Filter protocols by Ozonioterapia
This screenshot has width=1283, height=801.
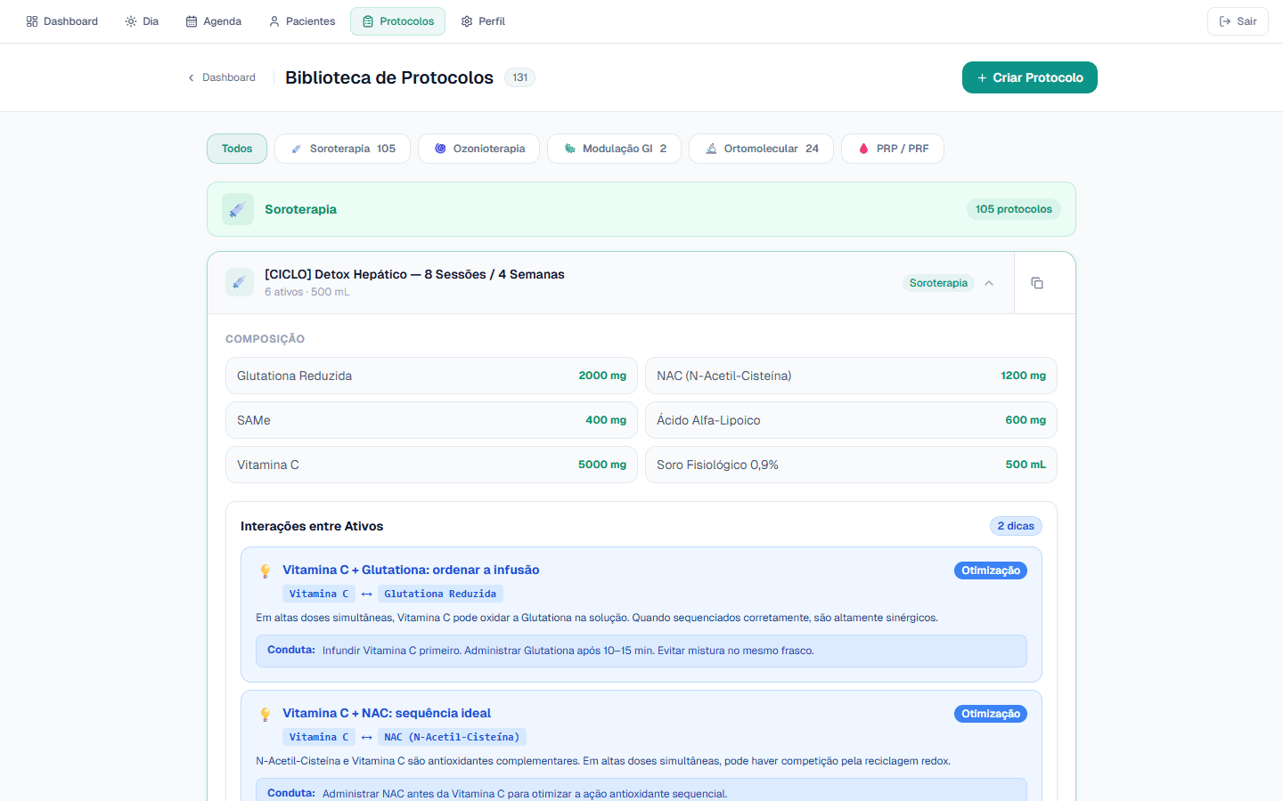(x=478, y=149)
